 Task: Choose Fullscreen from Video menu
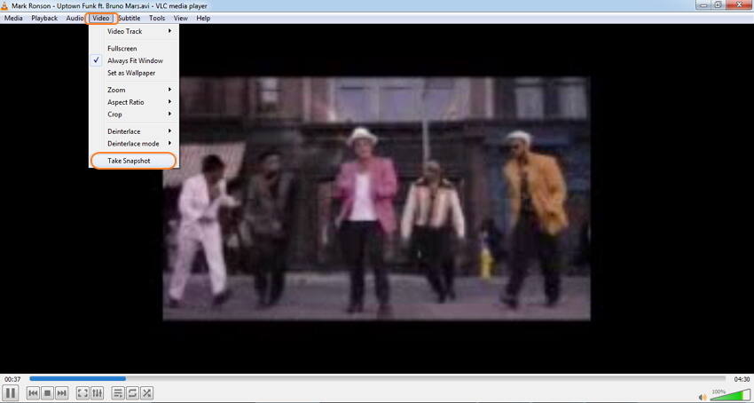(x=134, y=49)
